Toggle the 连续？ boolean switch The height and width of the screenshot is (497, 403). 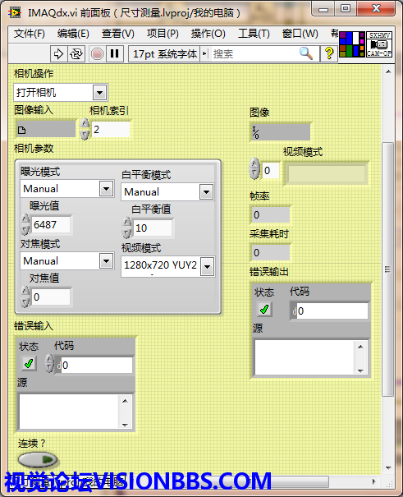[x=38, y=459]
